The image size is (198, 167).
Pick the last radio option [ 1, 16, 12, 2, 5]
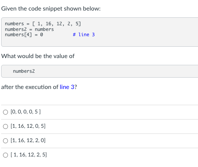tap(5, 155)
